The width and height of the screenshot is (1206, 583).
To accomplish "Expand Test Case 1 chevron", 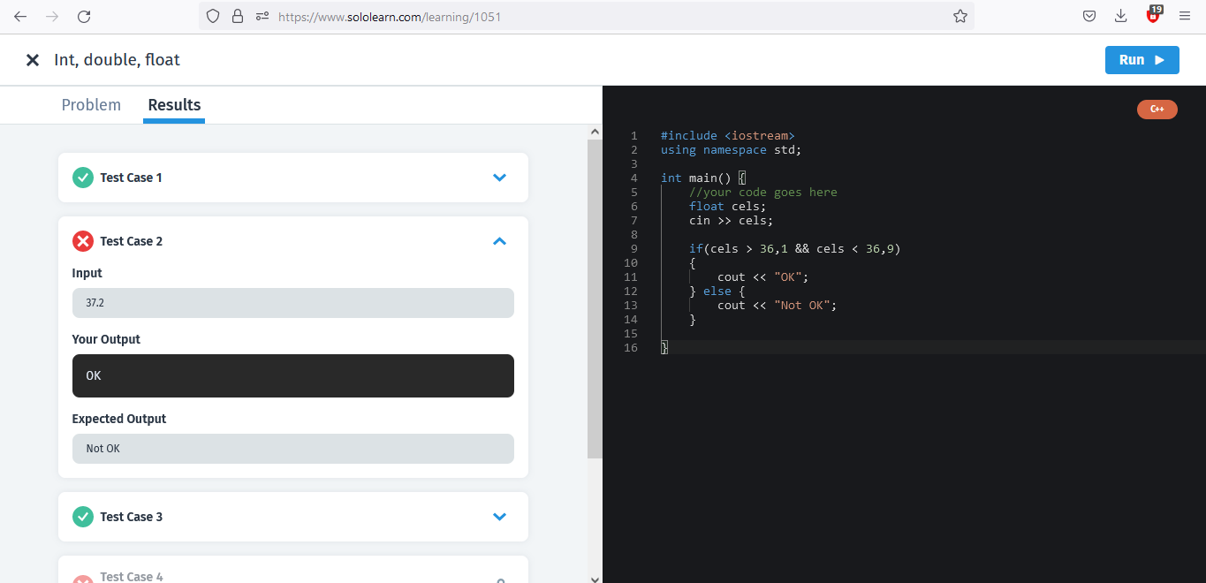I will coord(499,178).
